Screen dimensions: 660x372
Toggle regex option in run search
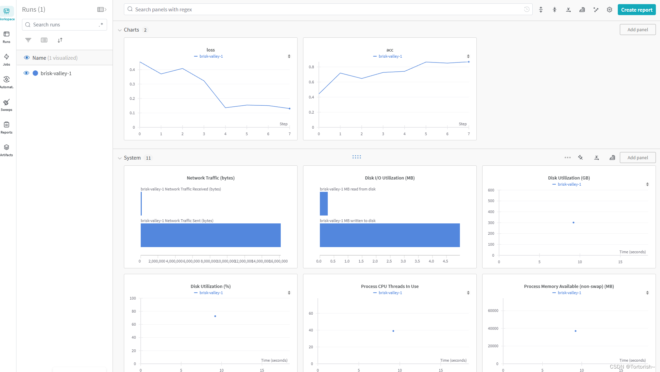coord(101,25)
